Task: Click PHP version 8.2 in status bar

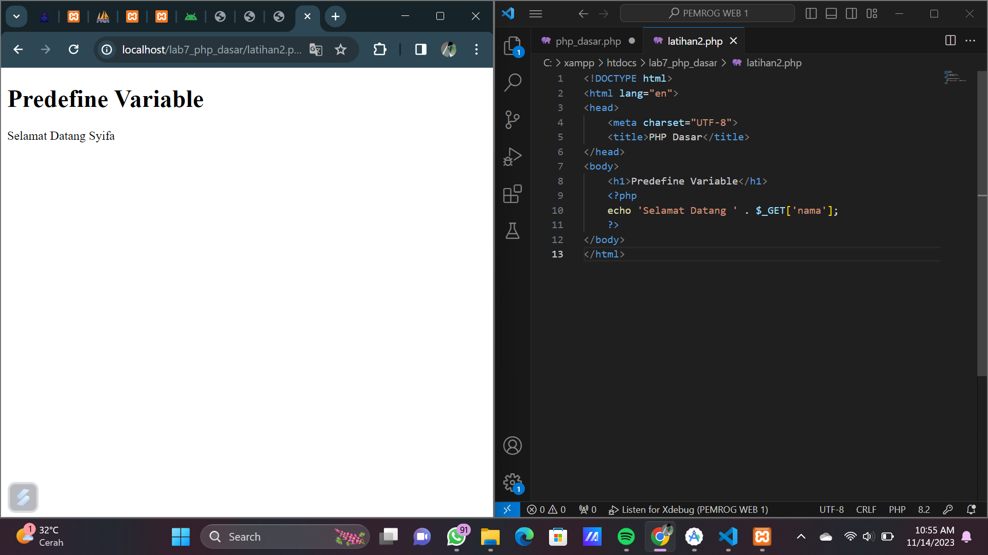Action: (924, 509)
